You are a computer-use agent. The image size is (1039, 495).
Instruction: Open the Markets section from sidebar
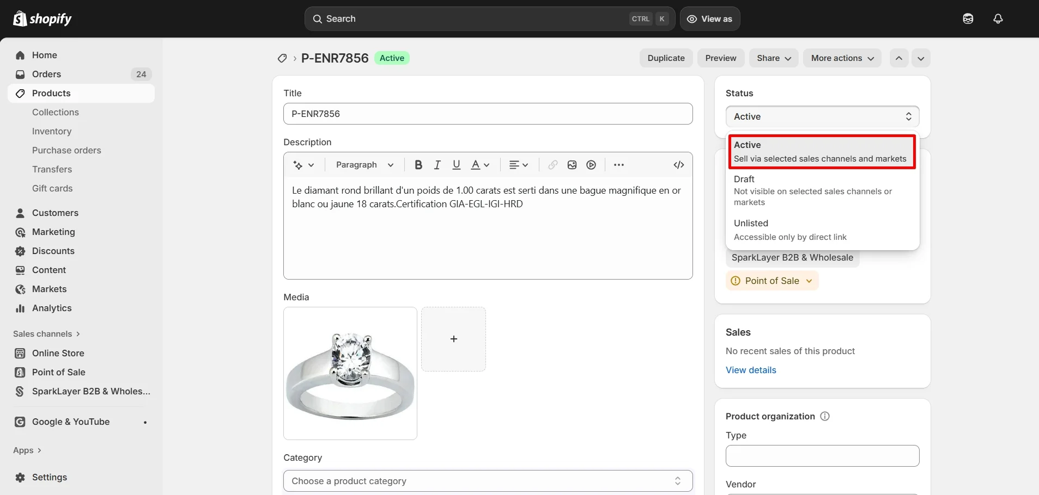48,289
